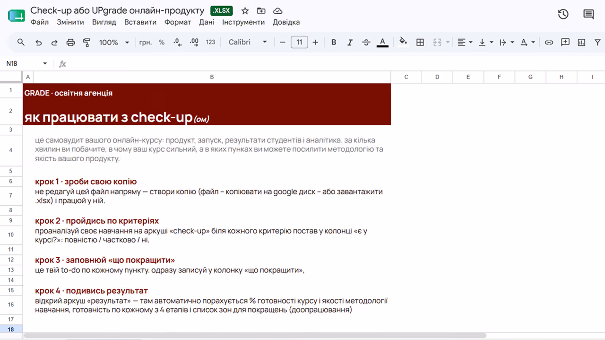Open the Вставити menu
This screenshot has height=340, width=605.
(140, 22)
